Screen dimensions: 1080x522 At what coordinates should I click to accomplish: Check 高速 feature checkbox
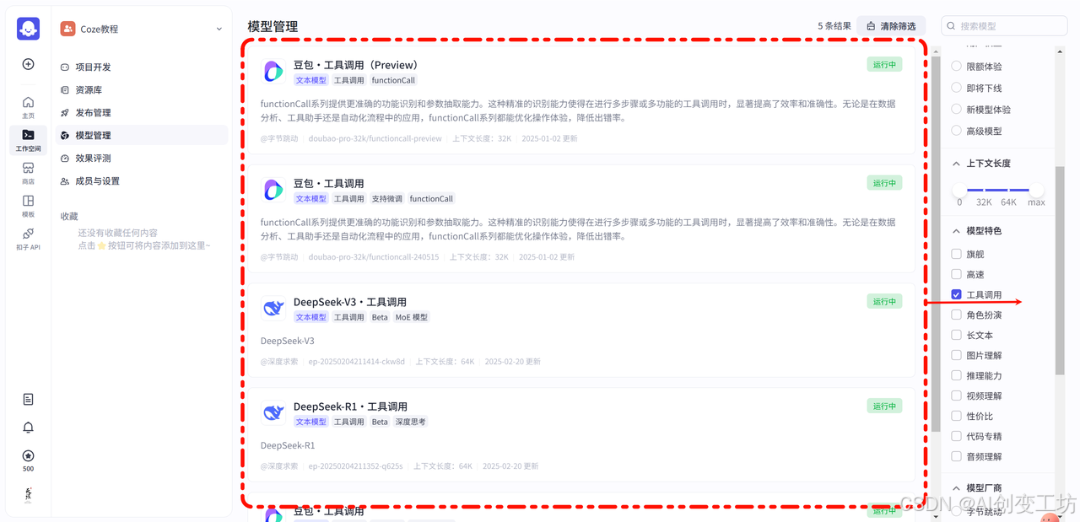[956, 274]
